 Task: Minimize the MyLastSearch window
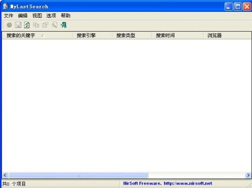coord(229,7)
